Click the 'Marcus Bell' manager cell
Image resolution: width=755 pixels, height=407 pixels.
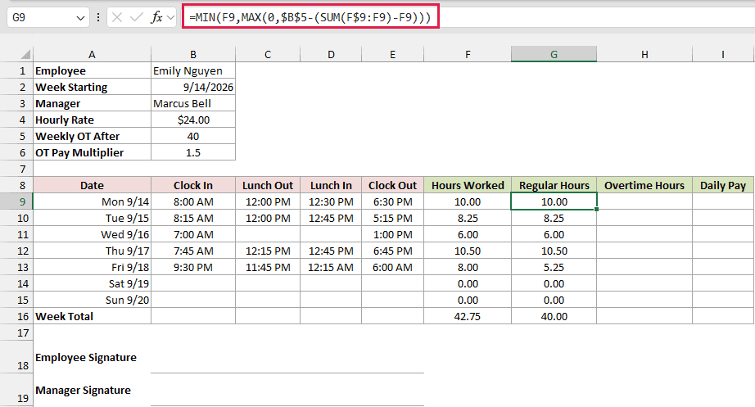(x=193, y=103)
